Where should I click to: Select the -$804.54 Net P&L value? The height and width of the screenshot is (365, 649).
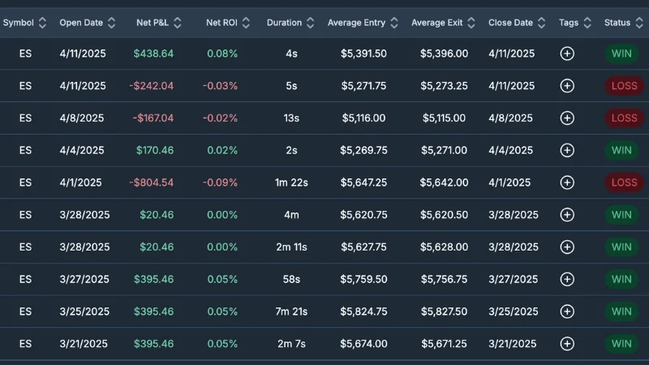pyautogui.click(x=152, y=182)
